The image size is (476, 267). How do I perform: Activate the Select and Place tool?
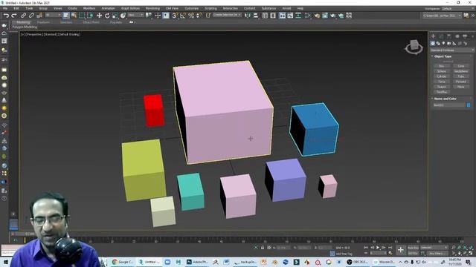pos(123,16)
